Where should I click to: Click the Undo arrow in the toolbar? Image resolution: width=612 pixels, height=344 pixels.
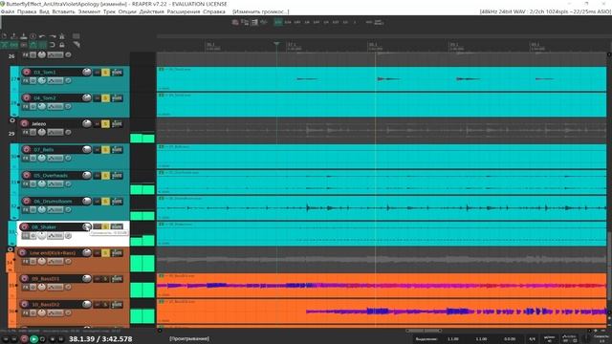(42, 36)
